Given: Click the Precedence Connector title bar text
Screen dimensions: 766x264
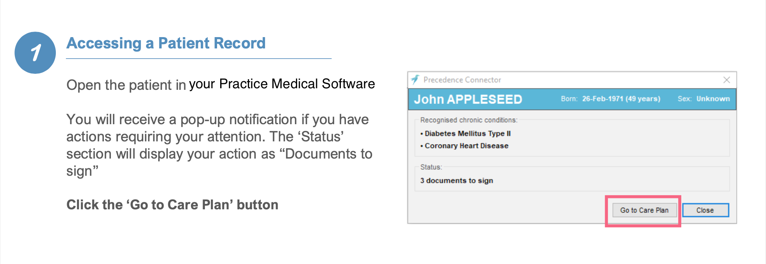Looking at the screenshot, I should [x=462, y=80].
